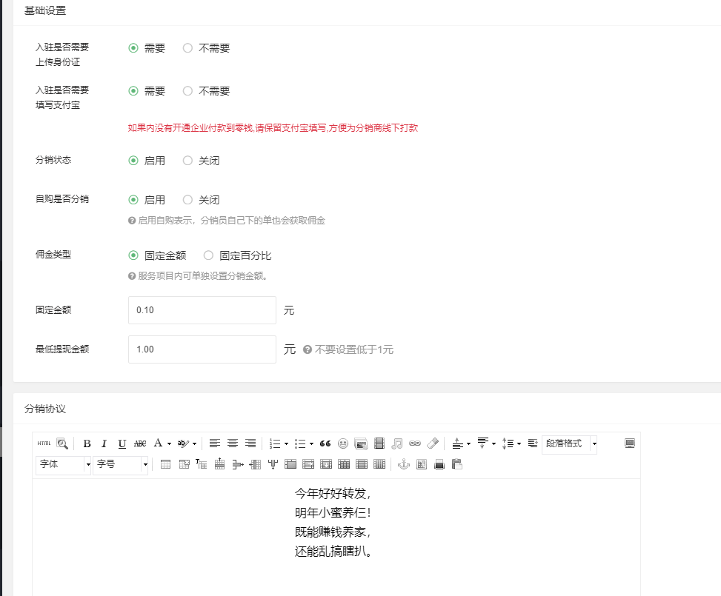The image size is (721, 596).
Task: Align text to the left
Action: (x=214, y=443)
